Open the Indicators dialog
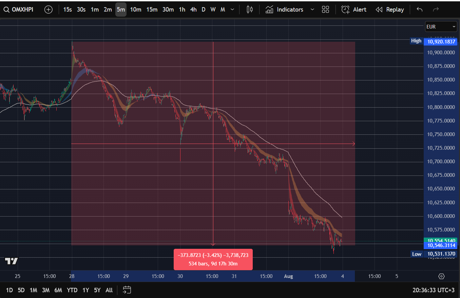460x298 pixels. 284,10
